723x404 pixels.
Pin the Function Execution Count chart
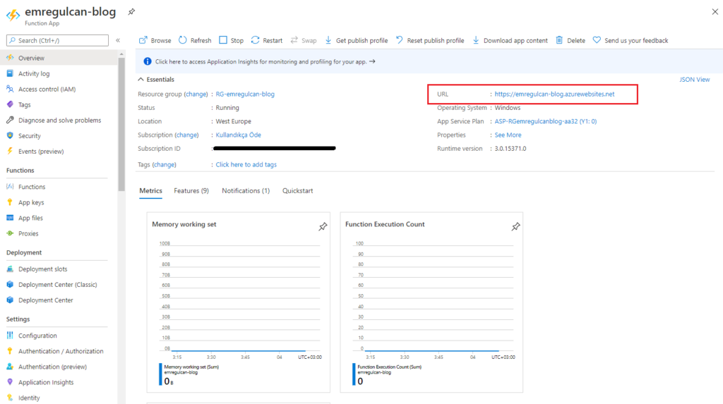coord(515,226)
